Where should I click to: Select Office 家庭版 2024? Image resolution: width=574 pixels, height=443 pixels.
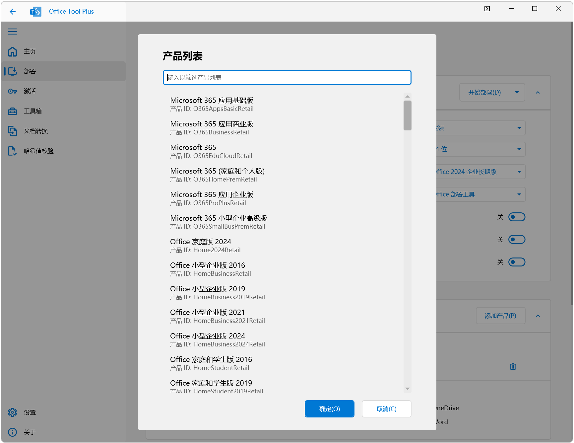(284, 246)
